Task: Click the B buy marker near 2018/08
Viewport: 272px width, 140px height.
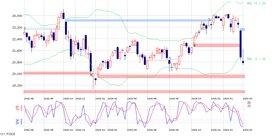Action: [52, 36]
